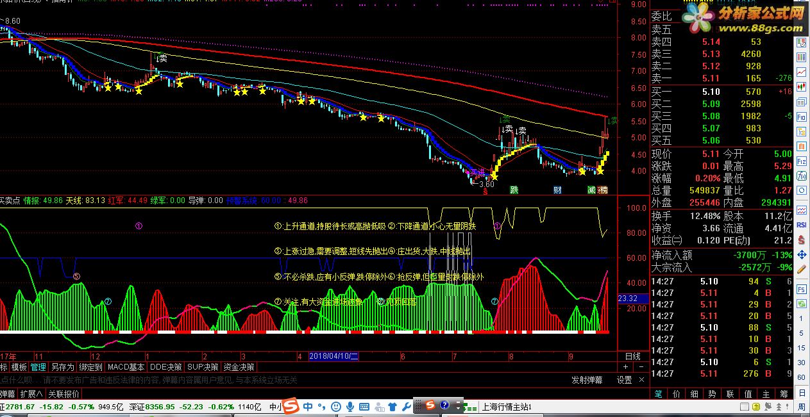This screenshot has width=810, height=417.
Task: Open the Sogou wrench settings icon
Action: click(x=407, y=407)
